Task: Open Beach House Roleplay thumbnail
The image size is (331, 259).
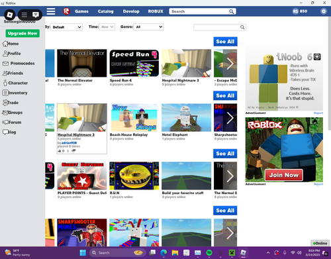Action: pyautogui.click(x=134, y=118)
